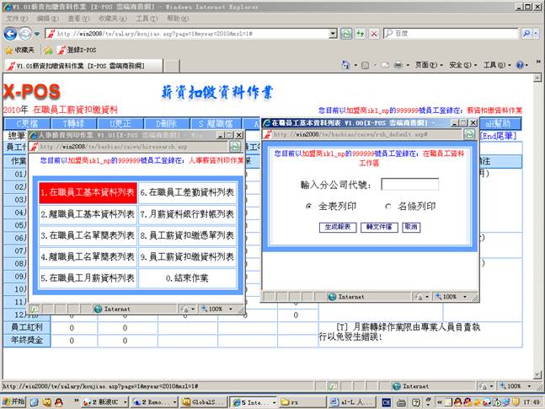Click the 輸入分公司代號 input field
Viewport: 545px width, 409px height.
coord(409,184)
